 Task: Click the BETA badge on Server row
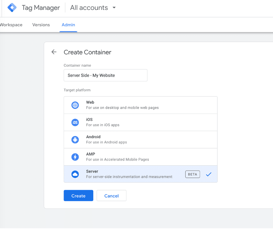[x=192, y=174]
